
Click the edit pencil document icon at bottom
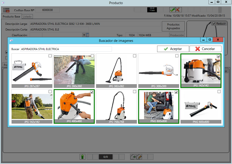[x=139, y=157]
